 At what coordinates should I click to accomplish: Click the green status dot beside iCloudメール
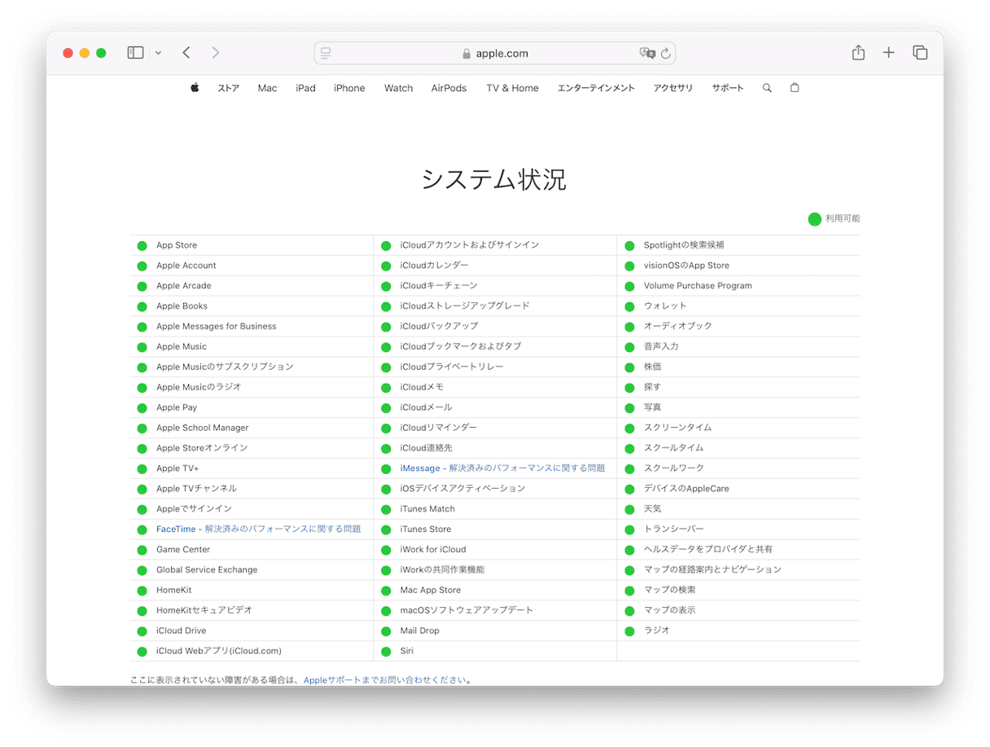click(x=386, y=407)
